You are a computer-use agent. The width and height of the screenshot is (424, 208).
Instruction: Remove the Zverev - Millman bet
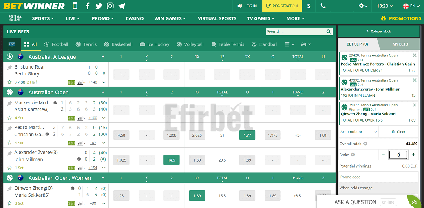pos(415,80)
